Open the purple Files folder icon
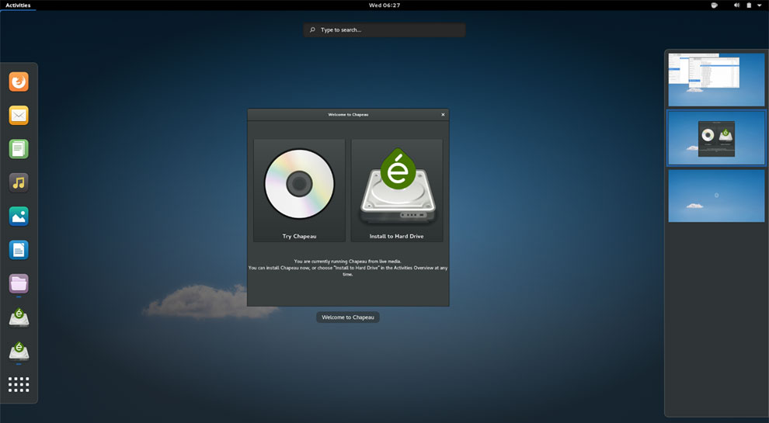Screen dimensions: 769x423 [x=19, y=284]
